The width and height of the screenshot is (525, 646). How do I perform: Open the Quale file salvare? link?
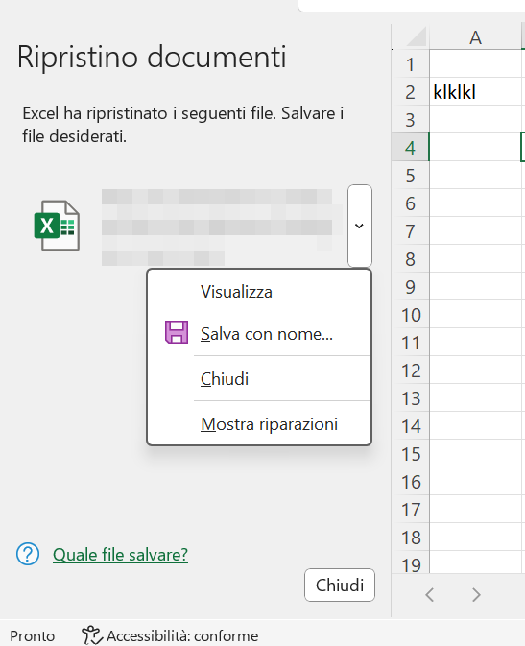pyautogui.click(x=120, y=555)
